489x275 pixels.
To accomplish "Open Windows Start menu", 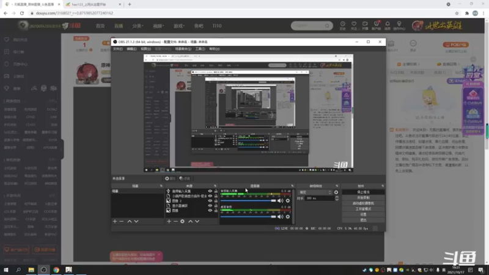I will pos(6,269).
